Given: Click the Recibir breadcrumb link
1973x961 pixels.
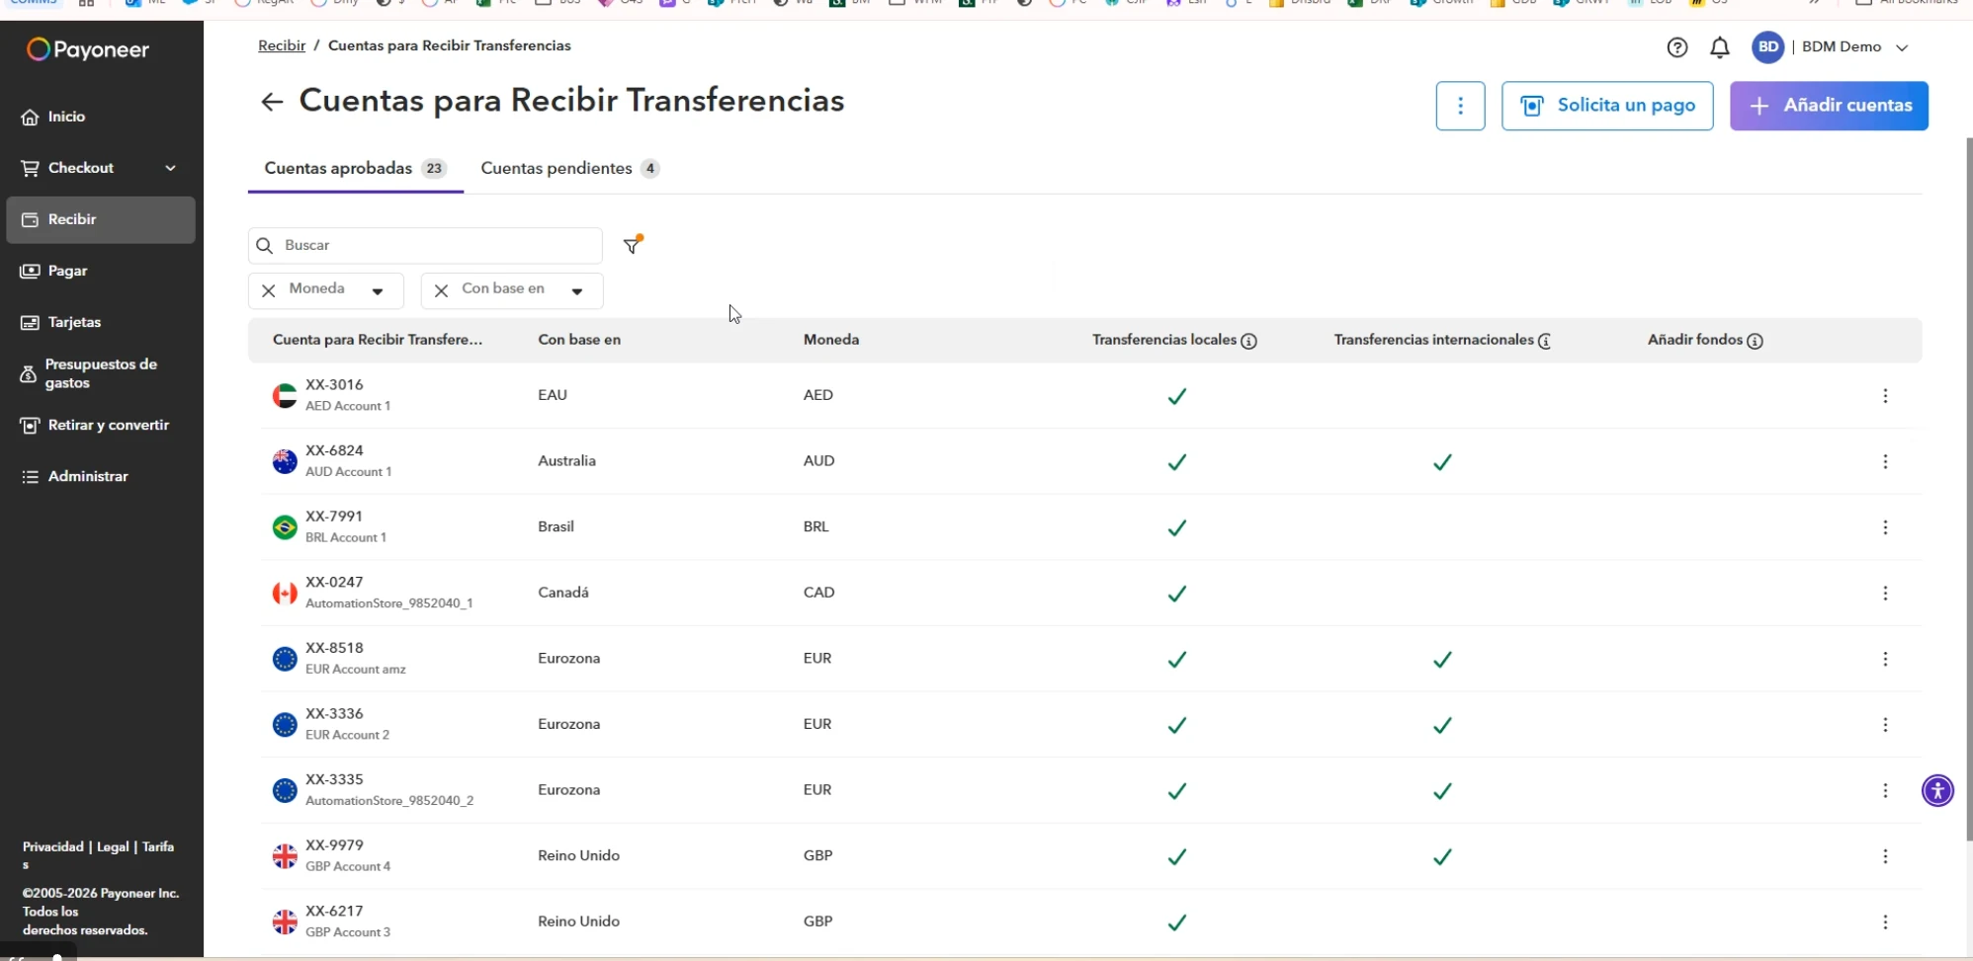Looking at the screenshot, I should 282,45.
